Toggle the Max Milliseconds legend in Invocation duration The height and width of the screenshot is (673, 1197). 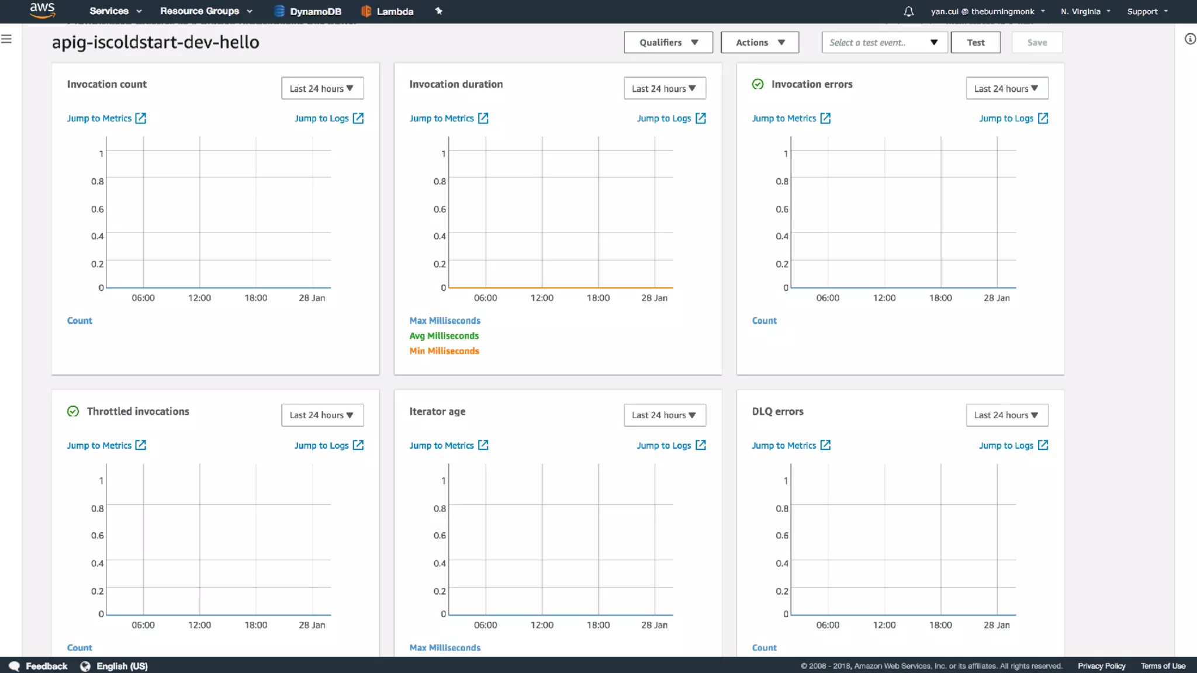pyautogui.click(x=444, y=321)
